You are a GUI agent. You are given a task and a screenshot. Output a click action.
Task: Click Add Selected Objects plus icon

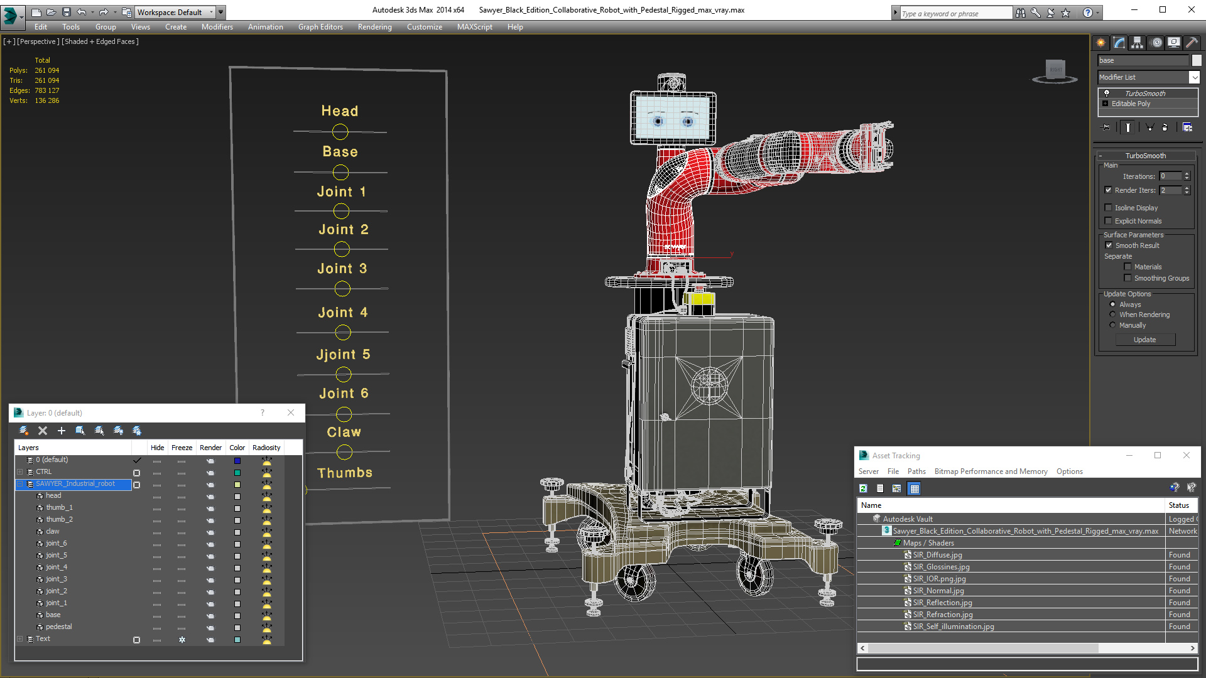tap(62, 431)
